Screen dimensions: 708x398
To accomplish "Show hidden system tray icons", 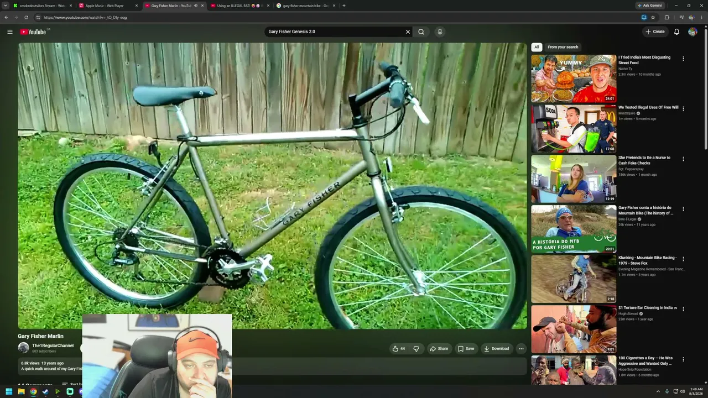I will coord(659,391).
